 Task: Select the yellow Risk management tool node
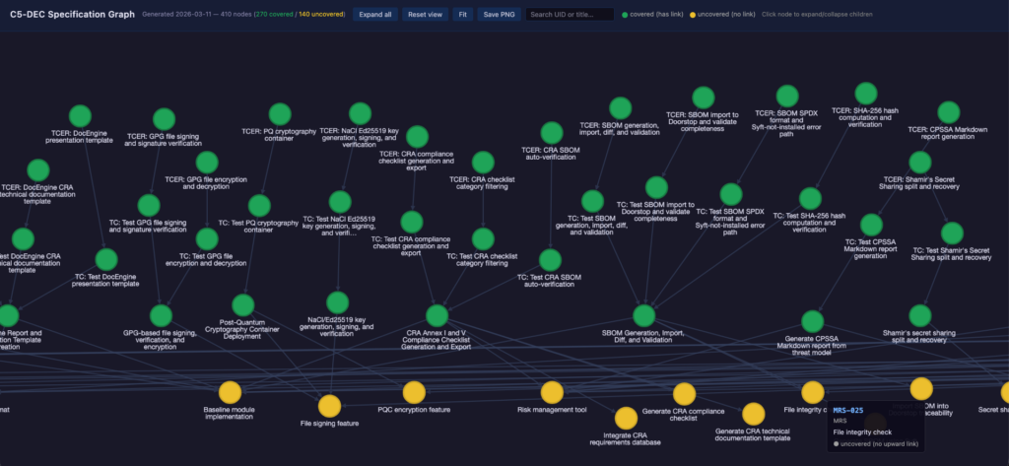click(552, 392)
